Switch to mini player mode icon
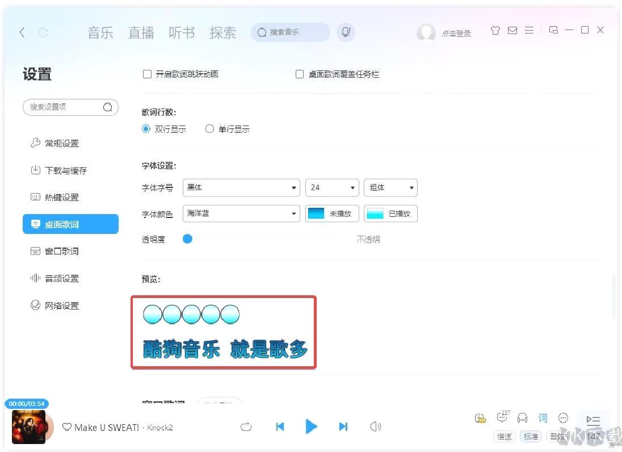Image resolution: width=622 pixels, height=452 pixels. [x=553, y=30]
